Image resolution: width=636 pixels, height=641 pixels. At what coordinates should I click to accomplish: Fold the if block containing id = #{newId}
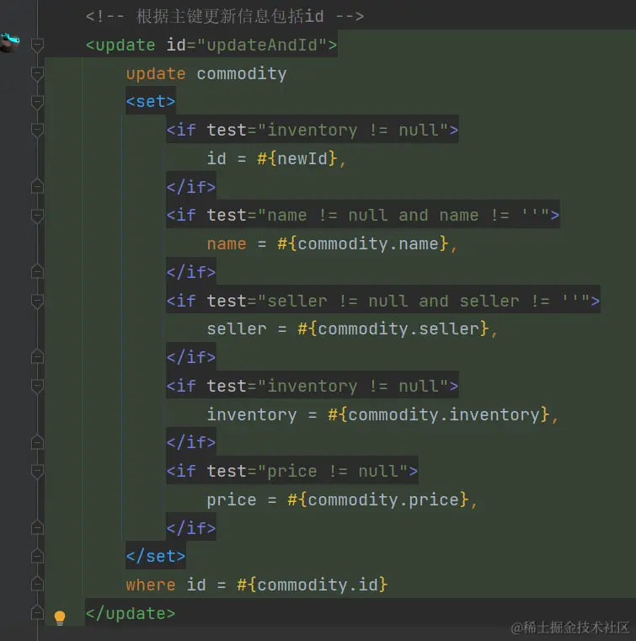tap(37, 131)
